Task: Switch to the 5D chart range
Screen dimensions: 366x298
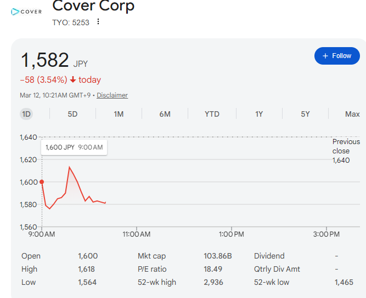Action: tap(72, 114)
